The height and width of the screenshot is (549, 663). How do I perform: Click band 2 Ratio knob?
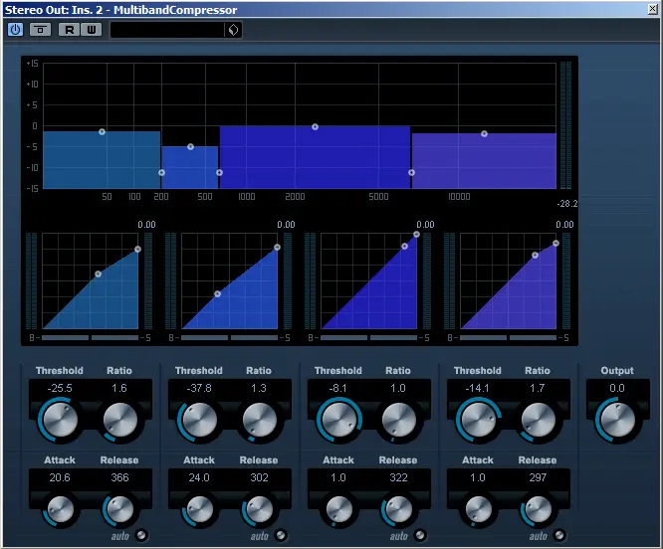click(258, 422)
